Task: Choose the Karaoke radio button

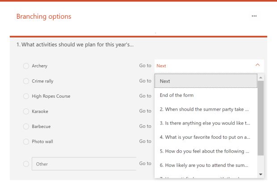Action: (26, 112)
